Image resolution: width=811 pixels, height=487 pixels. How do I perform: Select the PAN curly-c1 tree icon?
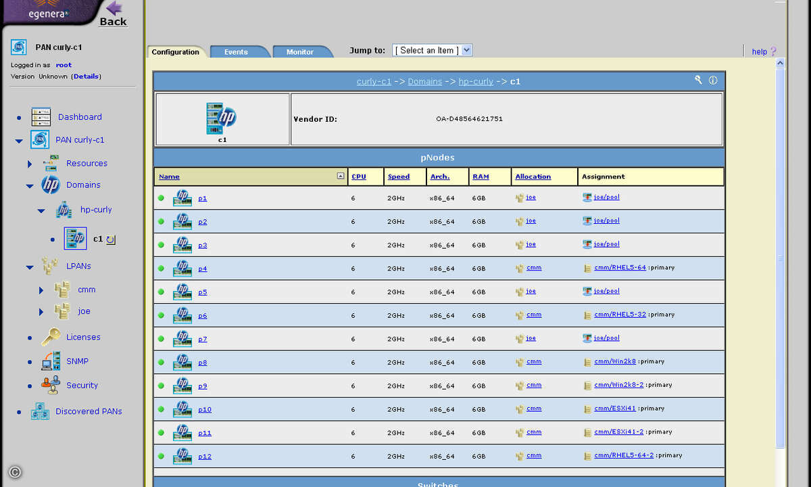pyautogui.click(x=40, y=140)
